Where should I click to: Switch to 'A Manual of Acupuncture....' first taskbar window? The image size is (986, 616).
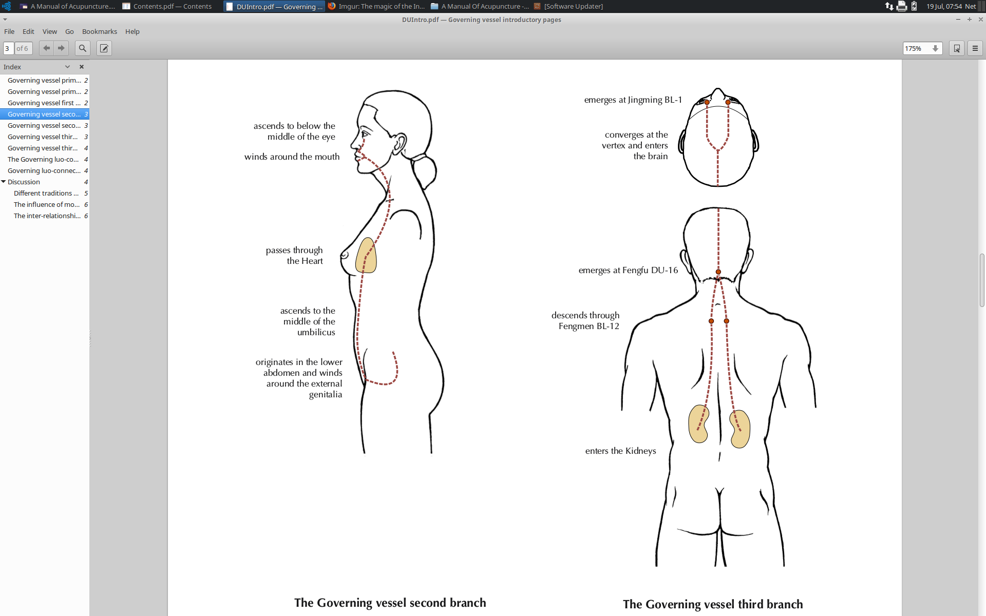67,6
